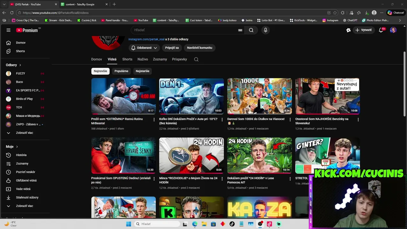Open the DEŇ 1 car video thumbnail
The width and height of the screenshot is (407, 229).
pyautogui.click(x=191, y=96)
